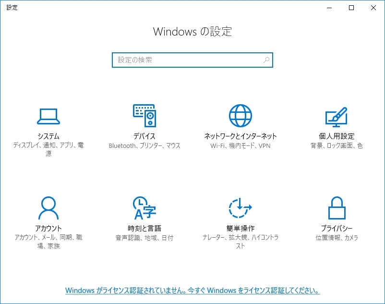Open the システム laptop icon
385x304 pixels.
click(48, 116)
